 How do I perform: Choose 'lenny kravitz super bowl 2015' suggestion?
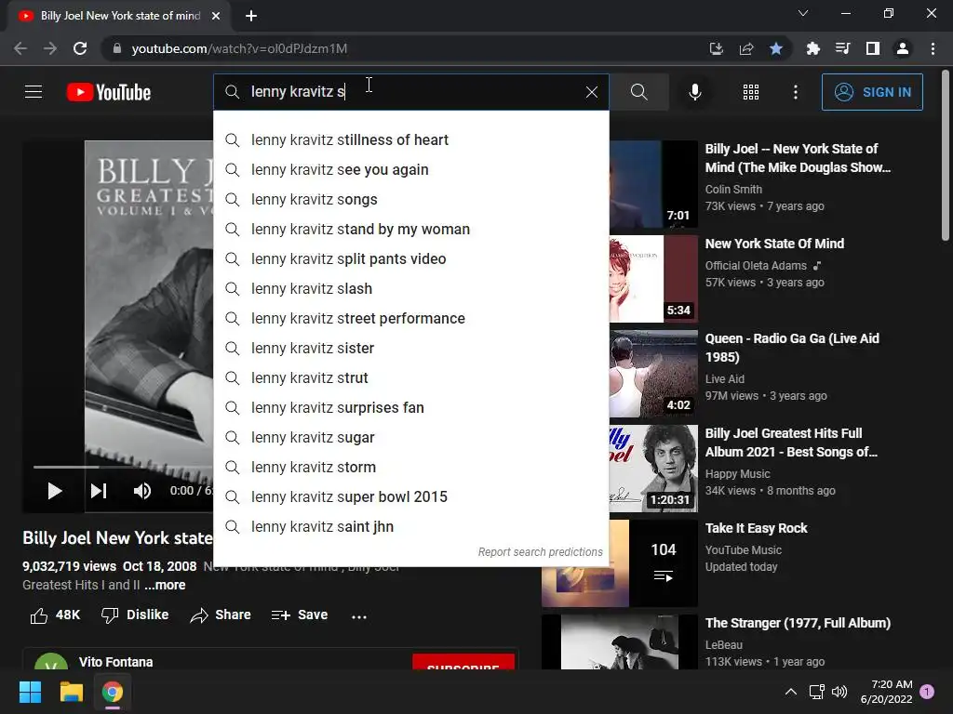click(x=410, y=496)
